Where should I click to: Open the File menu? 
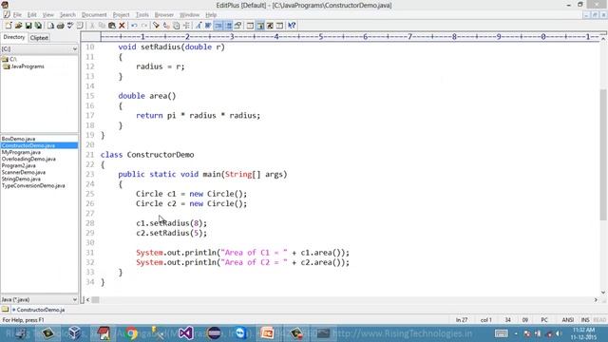(x=17, y=15)
